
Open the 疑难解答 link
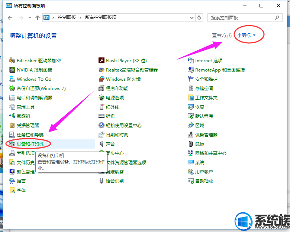tap(115, 172)
